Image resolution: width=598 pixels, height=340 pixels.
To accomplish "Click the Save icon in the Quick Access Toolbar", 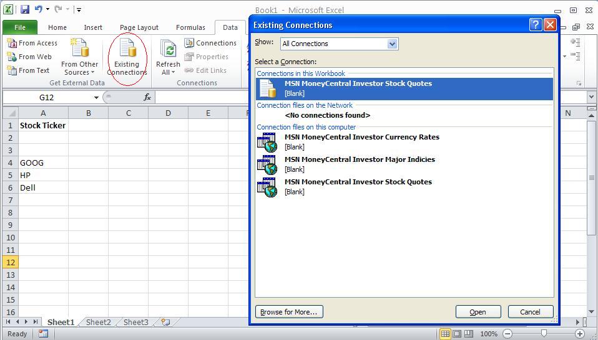I will [25, 9].
